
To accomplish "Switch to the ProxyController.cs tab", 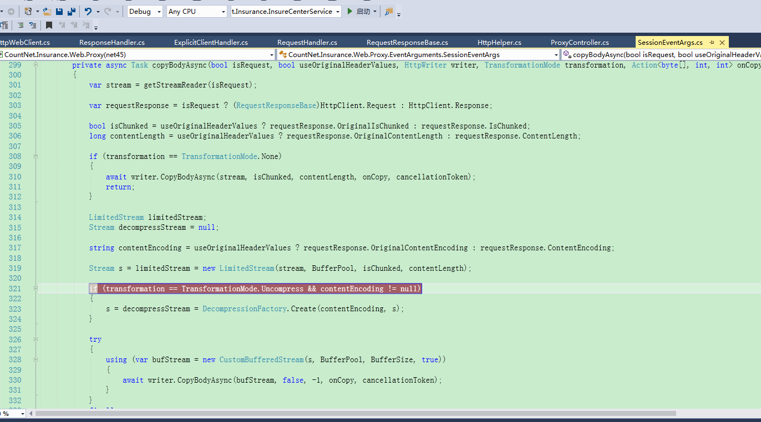I will pyautogui.click(x=580, y=42).
